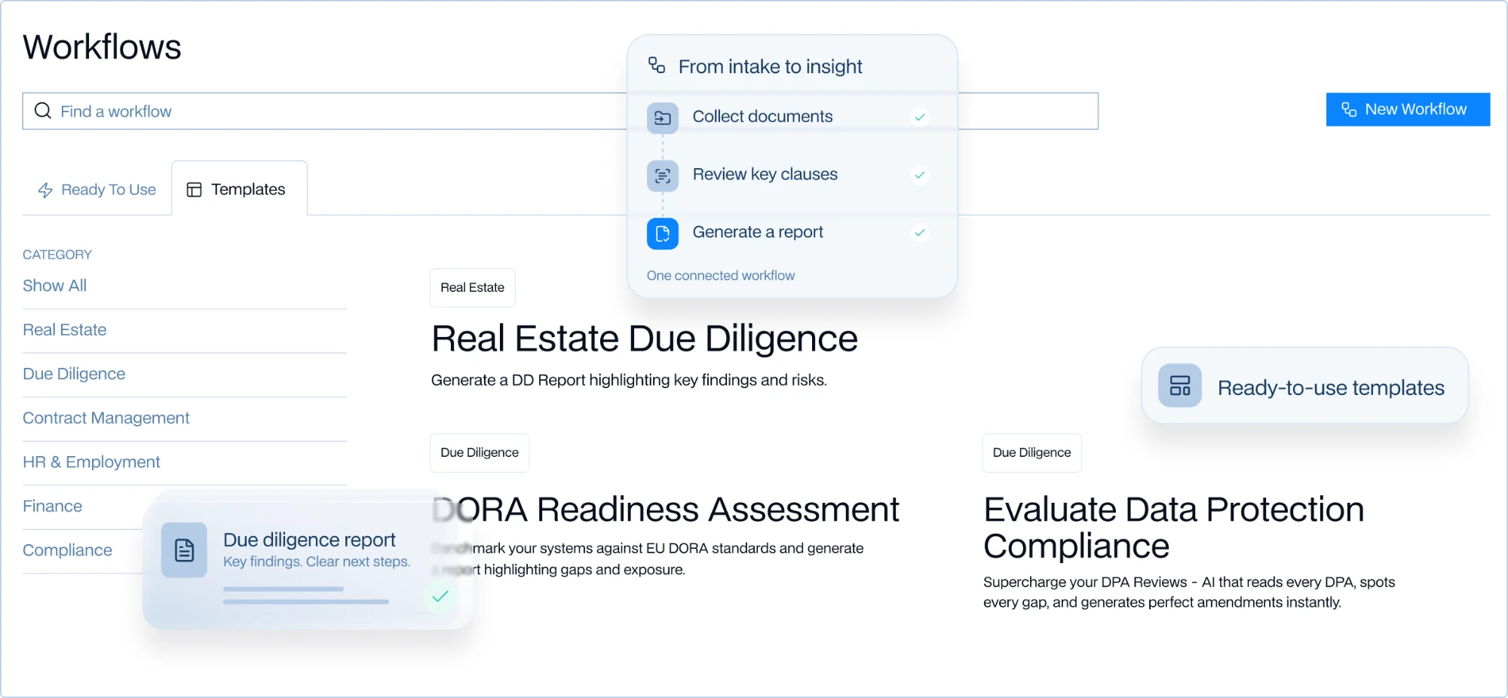Click the progress bars on Due diligence report card

pos(306,595)
